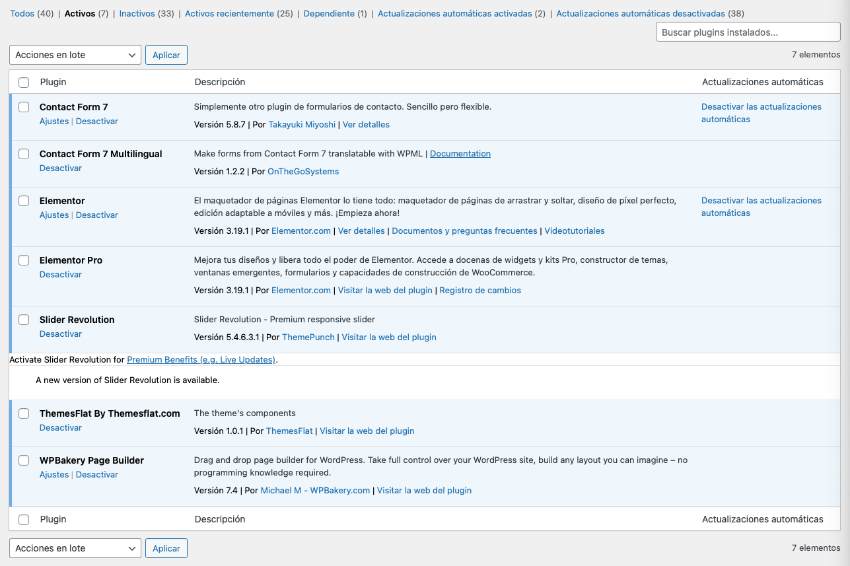Viewport: 850px width, 566px height.
Task: Visit ThemesFlat plugin website
Action: tap(367, 431)
